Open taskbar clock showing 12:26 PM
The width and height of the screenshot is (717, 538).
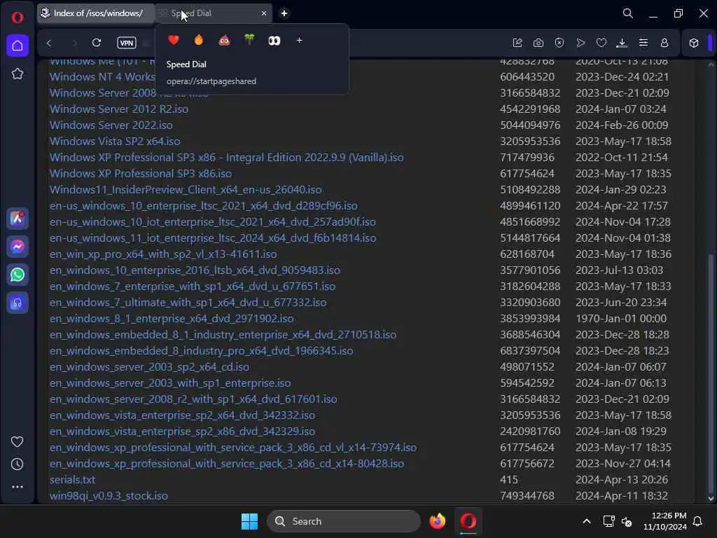pos(665,521)
